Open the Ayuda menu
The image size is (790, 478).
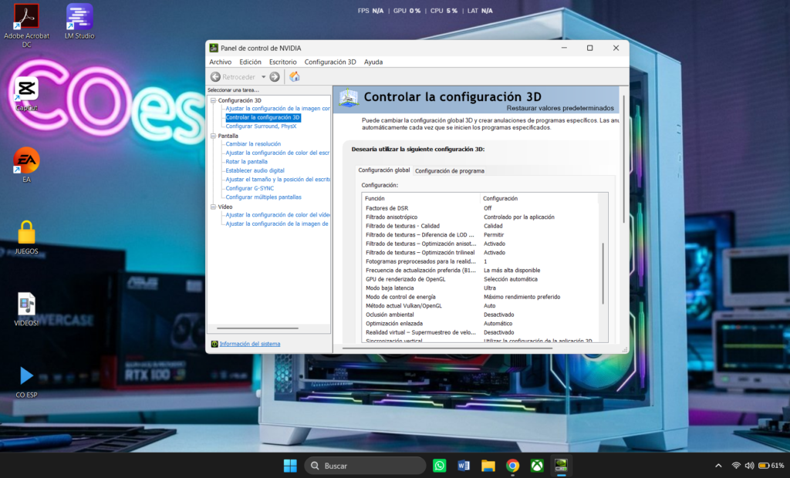[x=373, y=62]
